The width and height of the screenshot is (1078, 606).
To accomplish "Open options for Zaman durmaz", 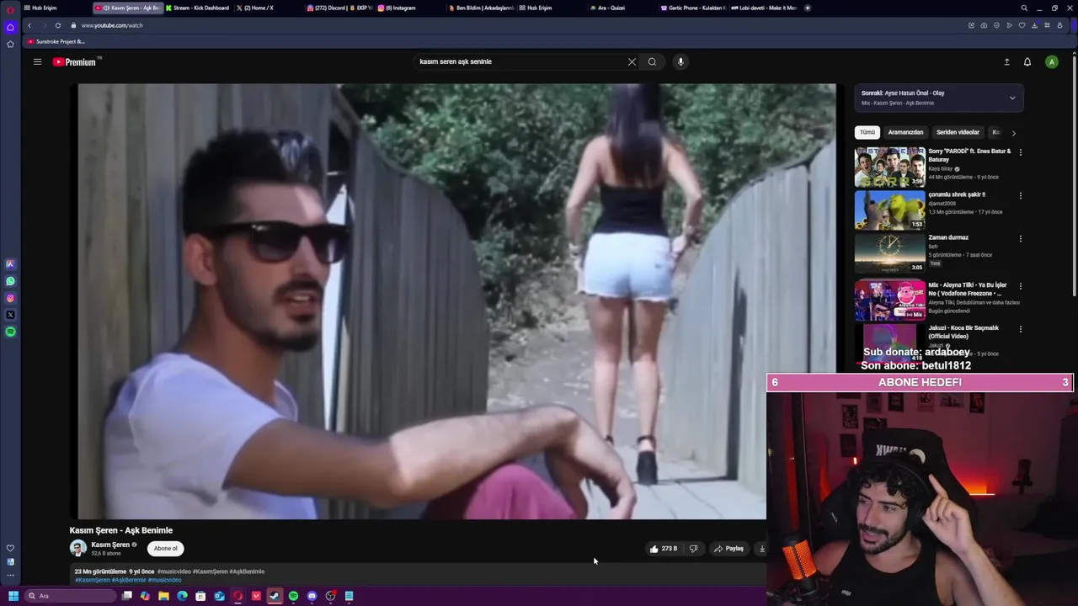I will [x=1021, y=238].
